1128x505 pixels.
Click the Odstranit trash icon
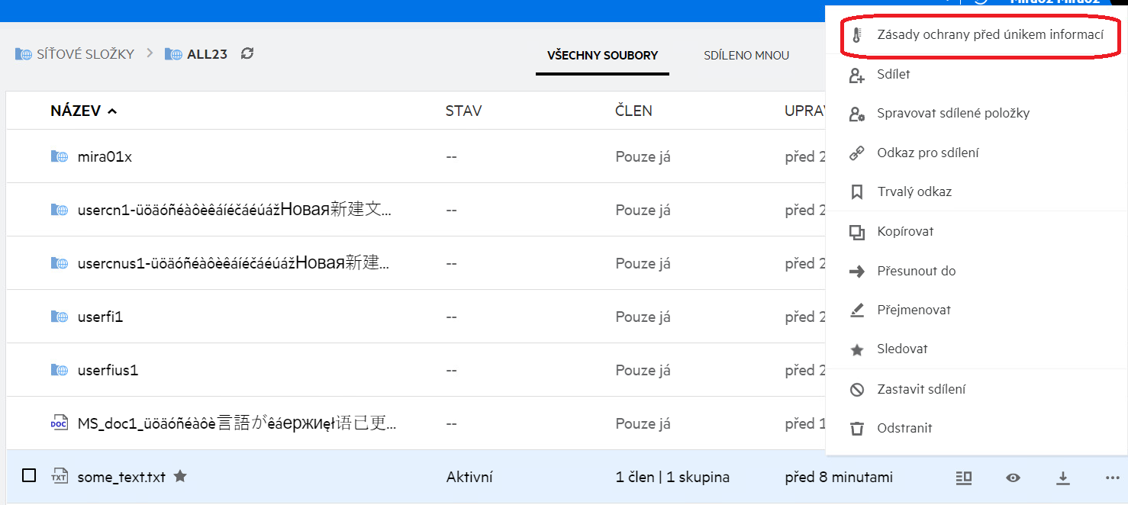857,429
